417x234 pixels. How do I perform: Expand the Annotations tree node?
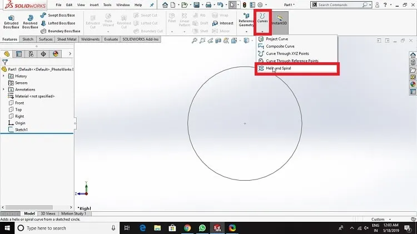point(4,89)
